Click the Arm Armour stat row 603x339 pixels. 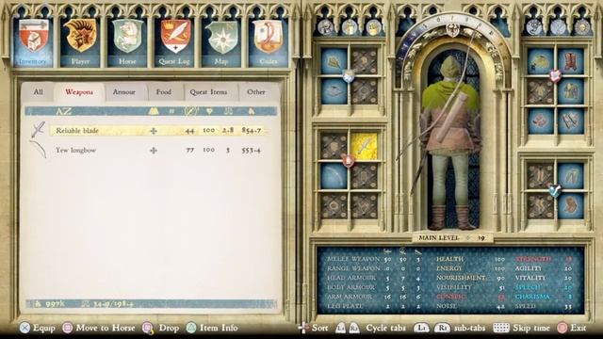tap(375, 297)
